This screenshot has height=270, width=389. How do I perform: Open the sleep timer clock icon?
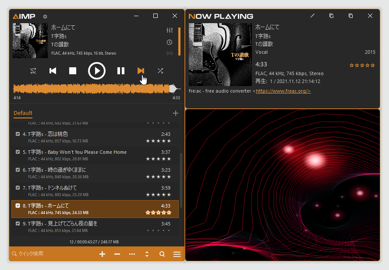[x=170, y=42]
